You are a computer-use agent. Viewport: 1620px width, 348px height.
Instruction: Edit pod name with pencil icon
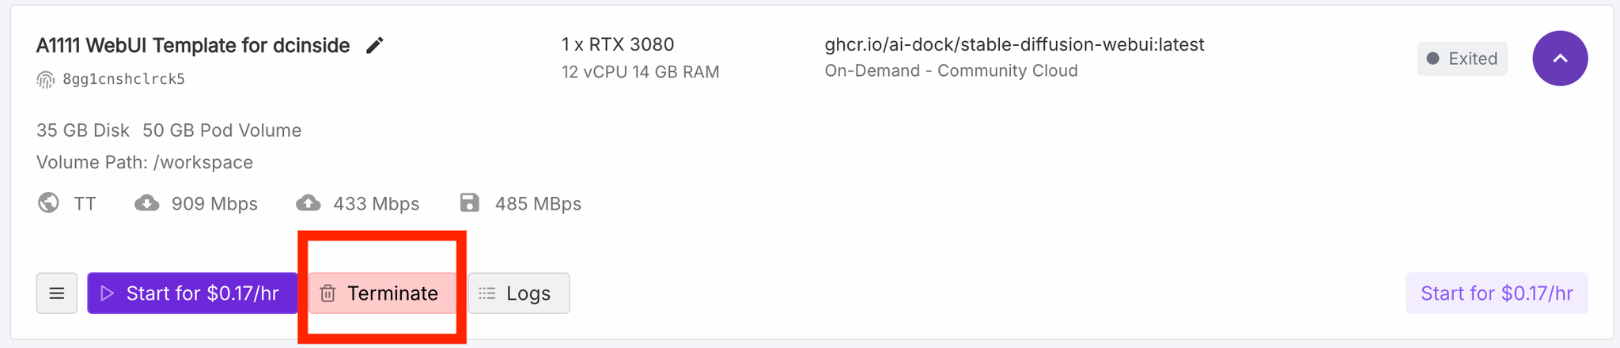pos(375,46)
